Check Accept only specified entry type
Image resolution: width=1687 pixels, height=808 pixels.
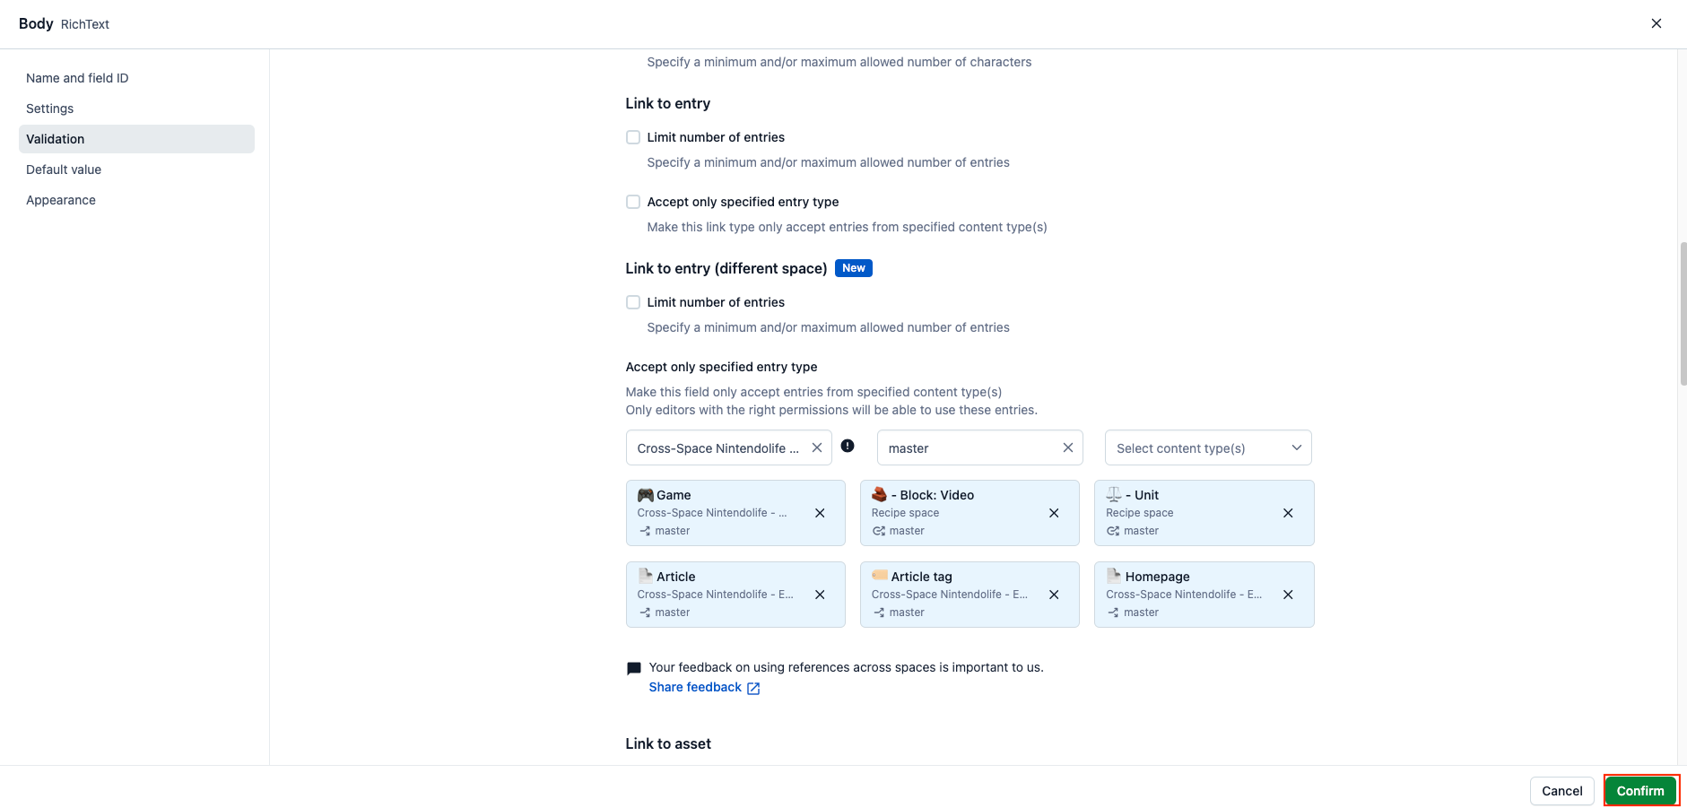[633, 202]
